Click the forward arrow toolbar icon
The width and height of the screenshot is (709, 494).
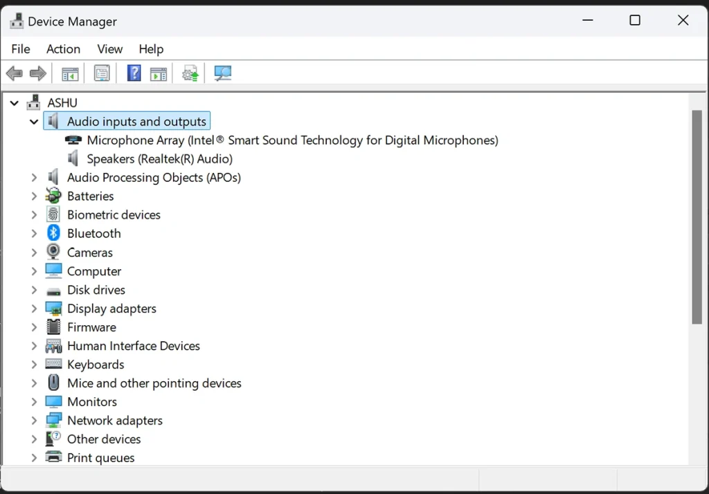(38, 73)
